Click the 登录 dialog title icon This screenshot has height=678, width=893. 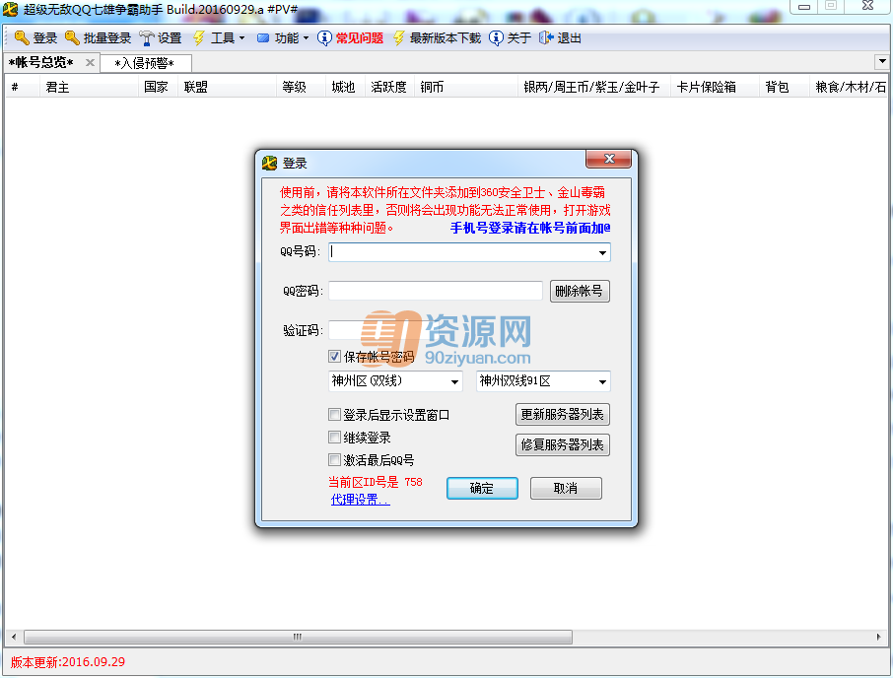pyautogui.click(x=269, y=164)
